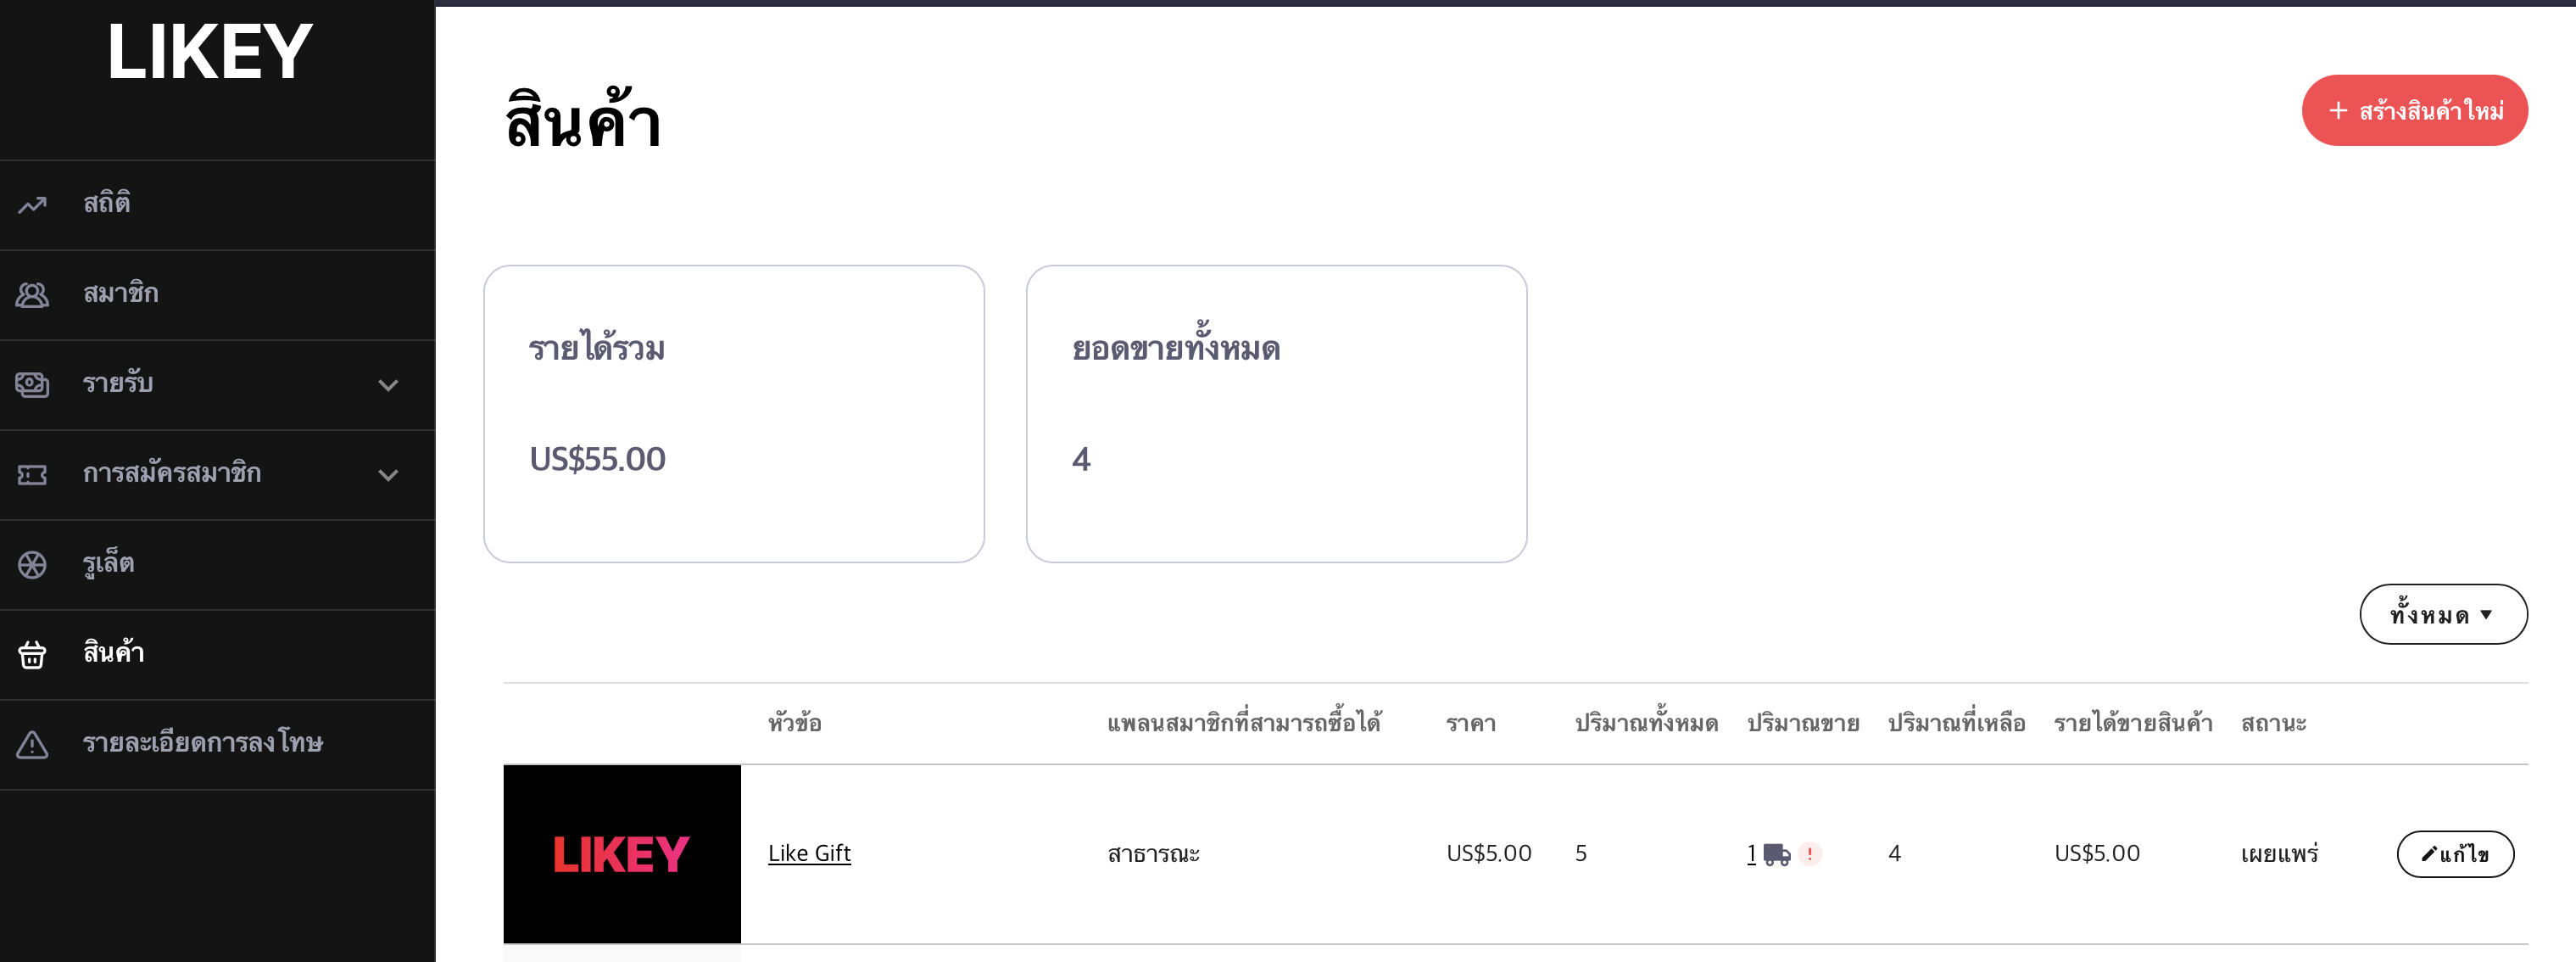Click the สร้างสินค้าใหม่ create product button
The height and width of the screenshot is (962, 2576).
(2414, 110)
